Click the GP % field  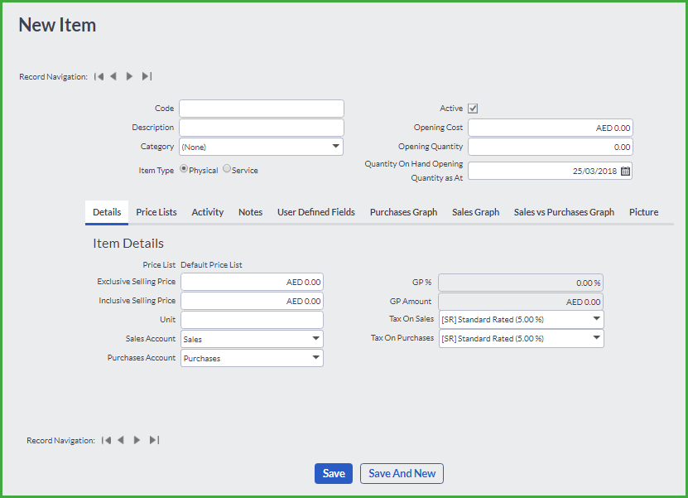point(521,283)
